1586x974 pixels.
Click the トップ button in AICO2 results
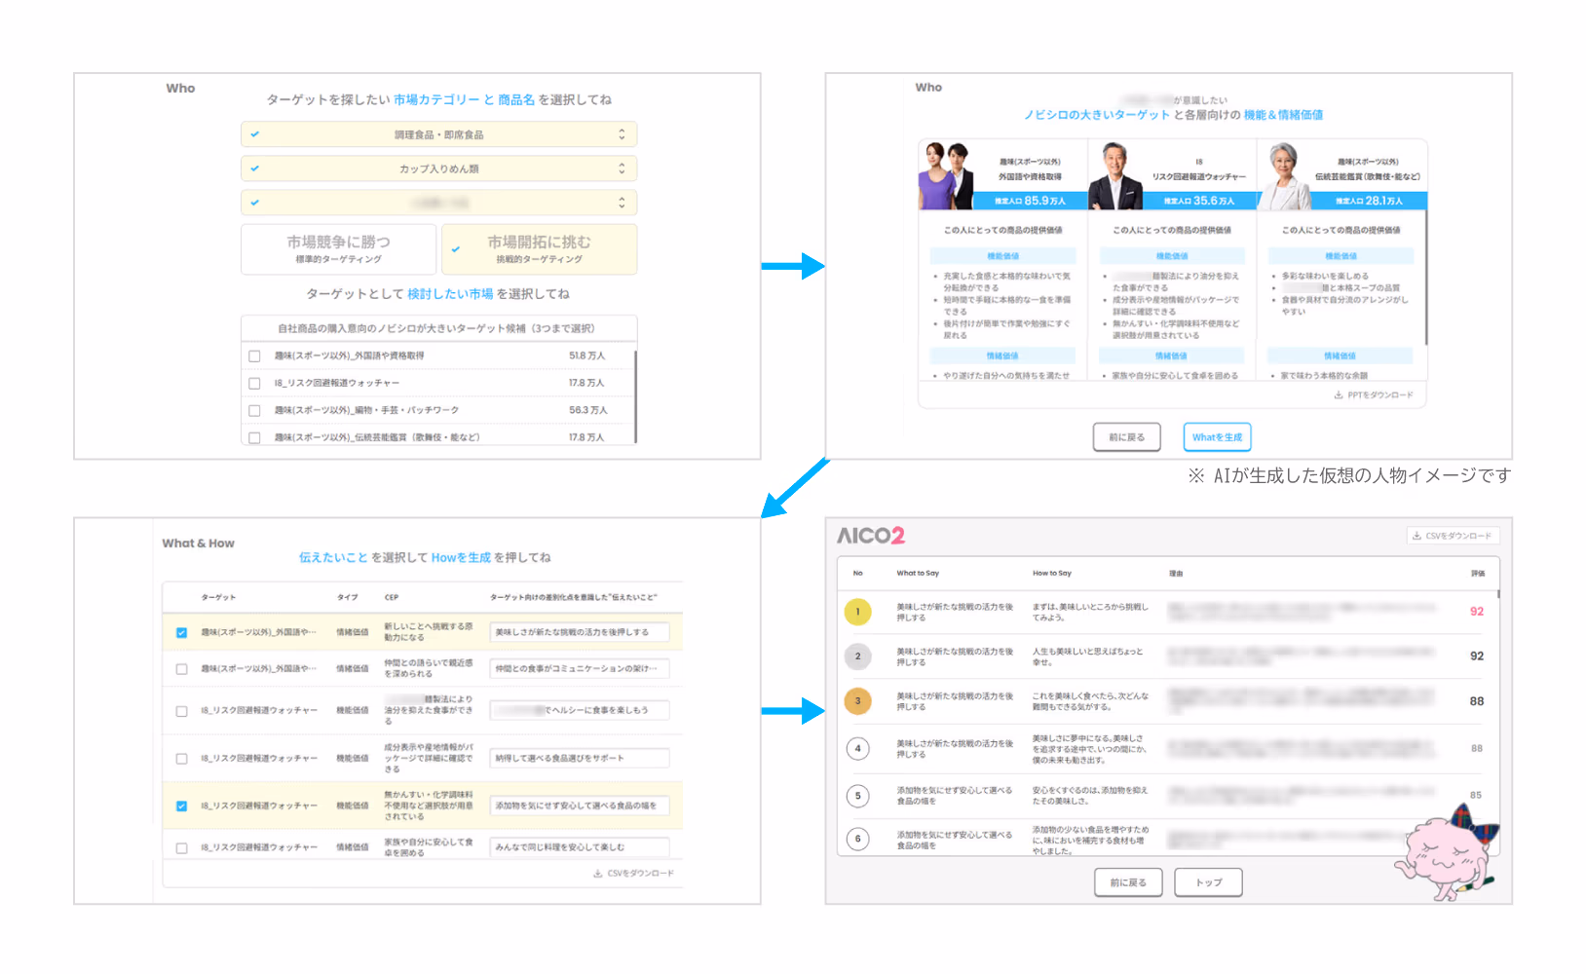pyautogui.click(x=1208, y=881)
